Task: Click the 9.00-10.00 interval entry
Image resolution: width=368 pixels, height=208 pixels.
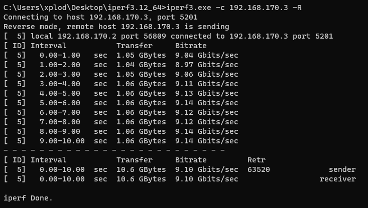Action: [62, 141]
